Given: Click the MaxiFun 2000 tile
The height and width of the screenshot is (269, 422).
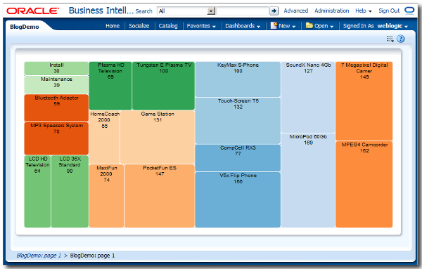Looking at the screenshot, I should pos(106,196).
